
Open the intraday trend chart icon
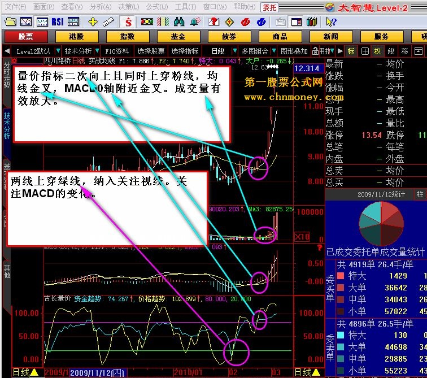click(x=26, y=22)
